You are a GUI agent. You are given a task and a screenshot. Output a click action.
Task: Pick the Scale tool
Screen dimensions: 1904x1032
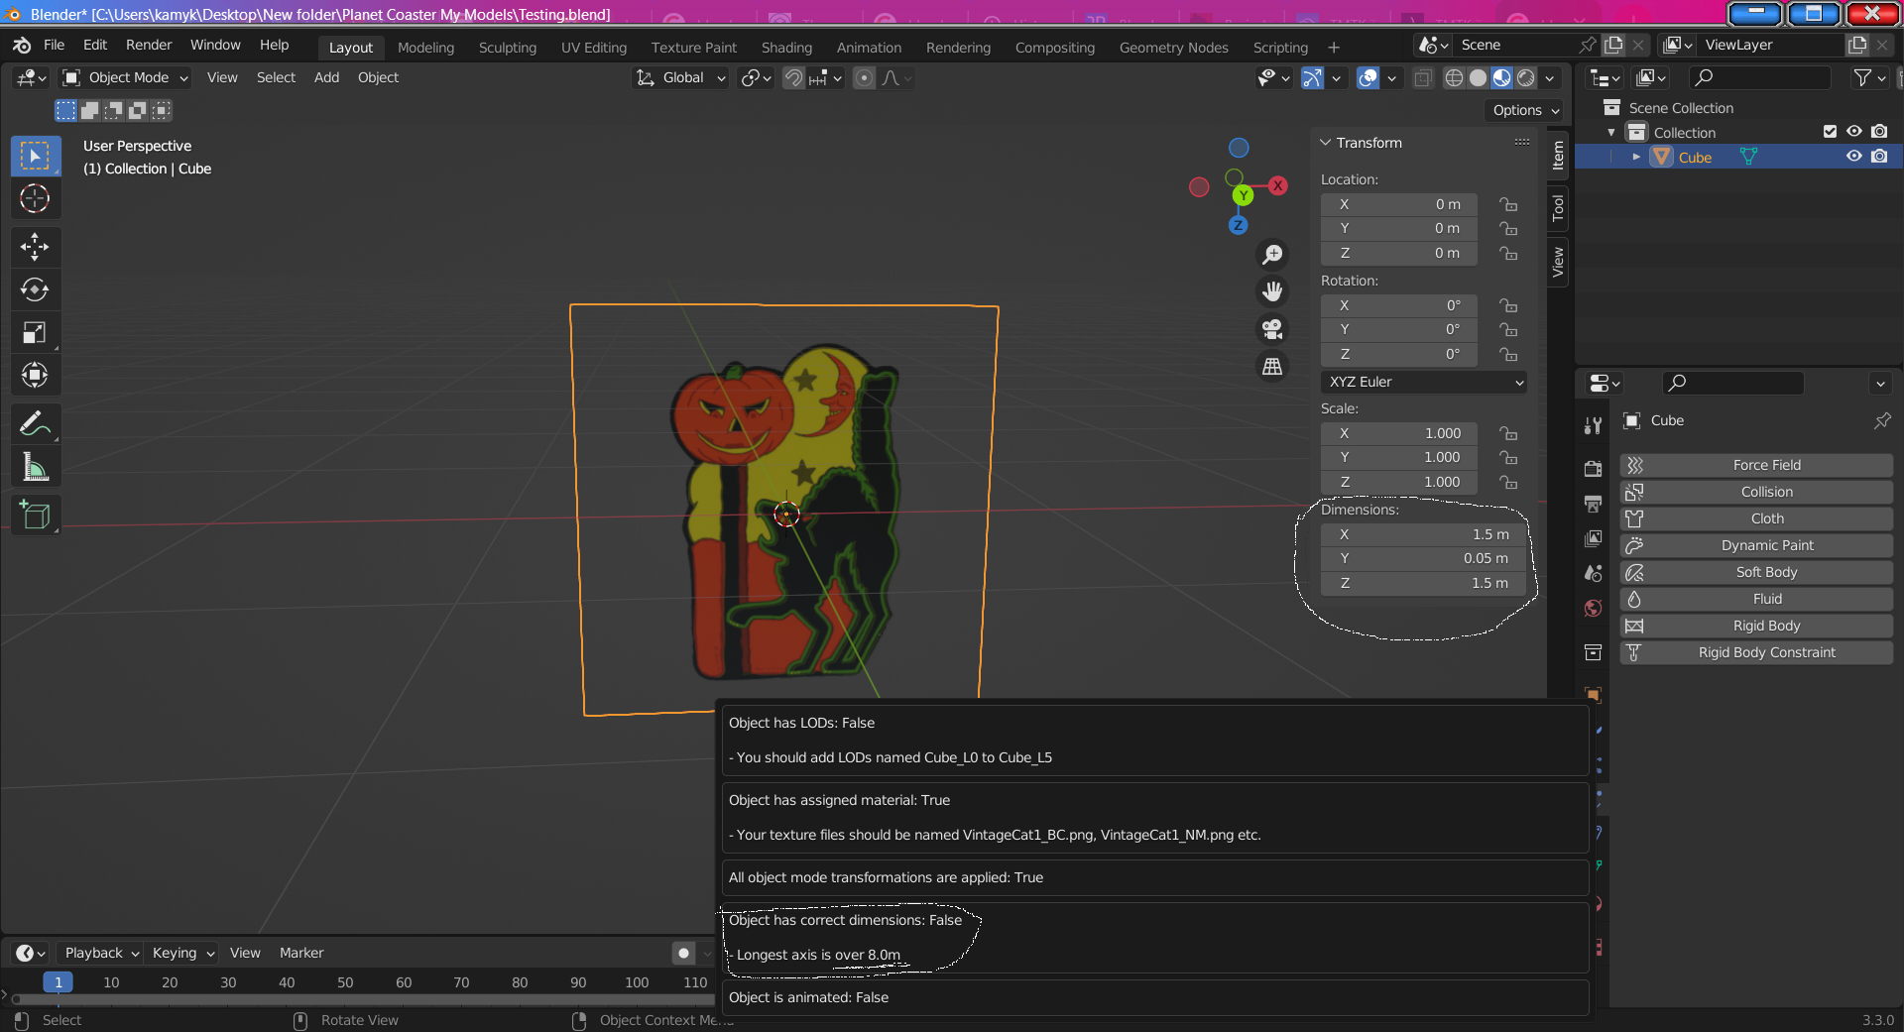[36, 332]
